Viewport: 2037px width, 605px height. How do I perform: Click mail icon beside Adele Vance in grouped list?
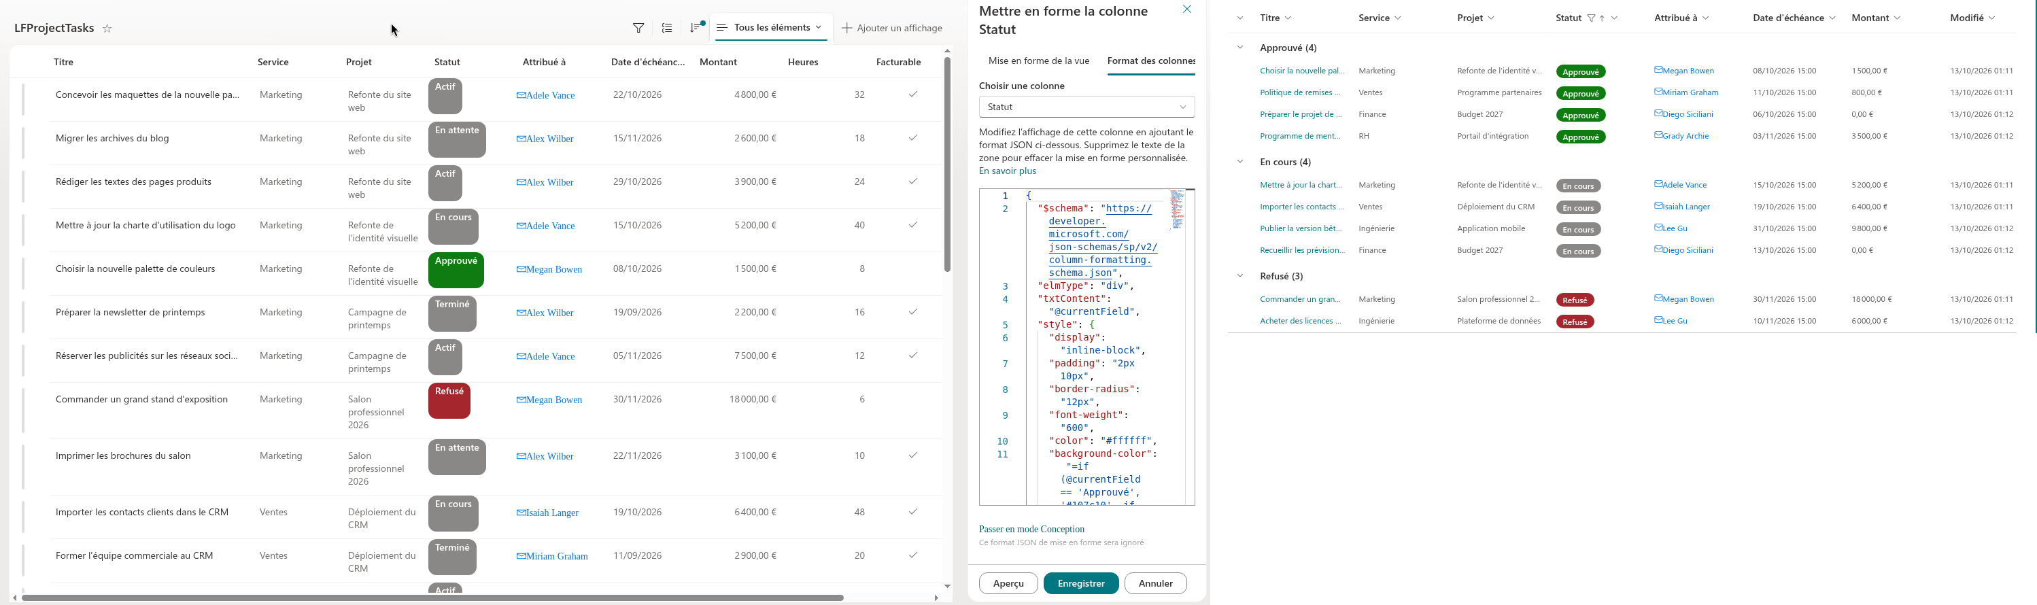pyautogui.click(x=1658, y=184)
